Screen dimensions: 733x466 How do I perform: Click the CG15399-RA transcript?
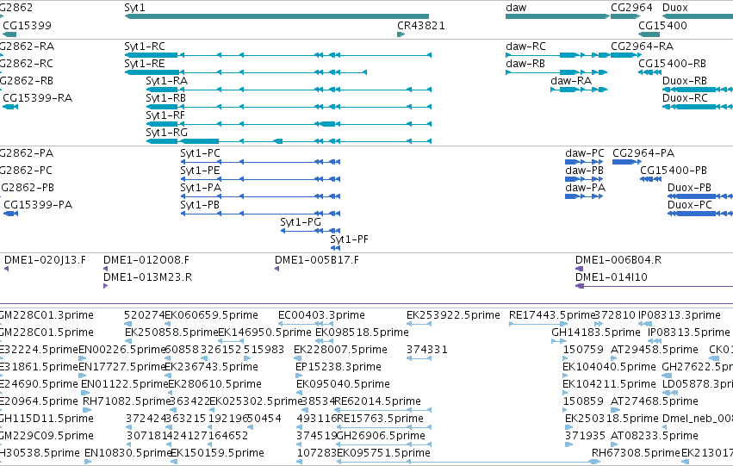10,107
